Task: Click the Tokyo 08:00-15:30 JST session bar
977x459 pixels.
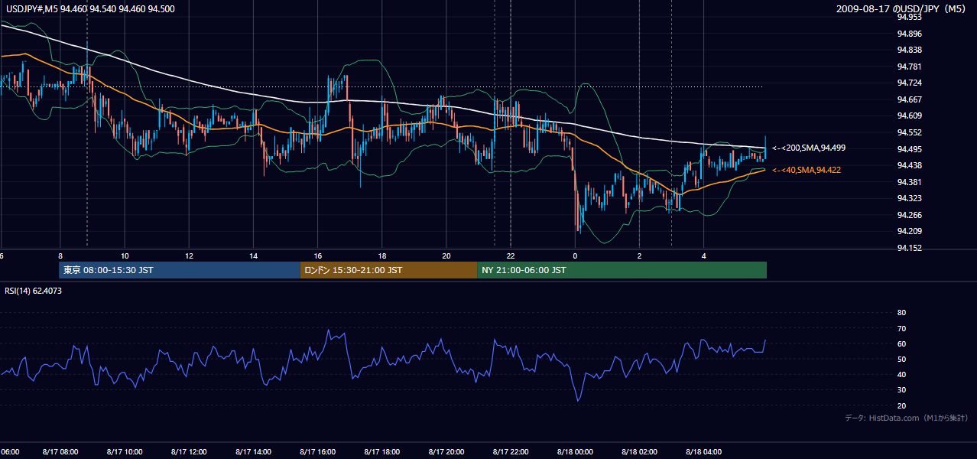Action: [x=180, y=270]
